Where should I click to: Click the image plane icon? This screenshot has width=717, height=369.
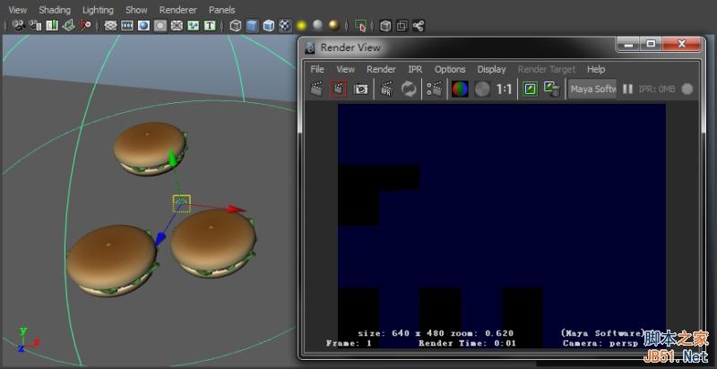pyautogui.click(x=68, y=25)
